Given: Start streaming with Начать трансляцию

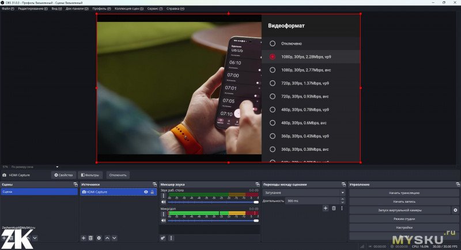Looking at the screenshot, I should (404, 193).
